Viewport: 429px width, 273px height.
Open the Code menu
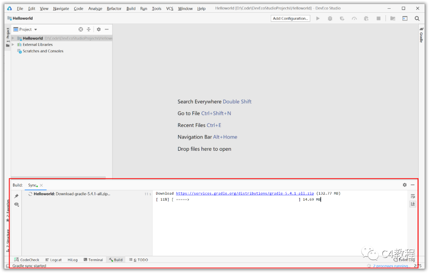79,8
